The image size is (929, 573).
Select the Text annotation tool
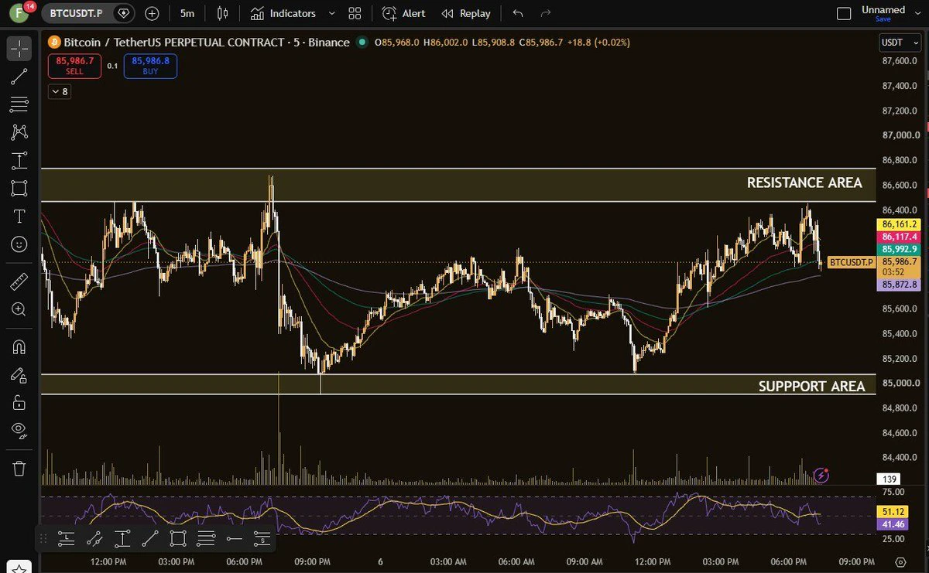pyautogui.click(x=19, y=216)
